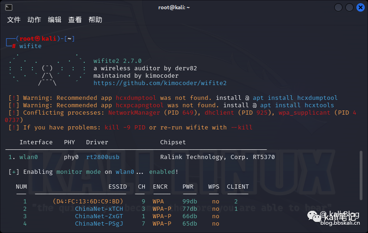Click wpa_supplicant in conflicting processes line
Image resolution: width=368 pixels, height=233 pixels.
pos(304,113)
